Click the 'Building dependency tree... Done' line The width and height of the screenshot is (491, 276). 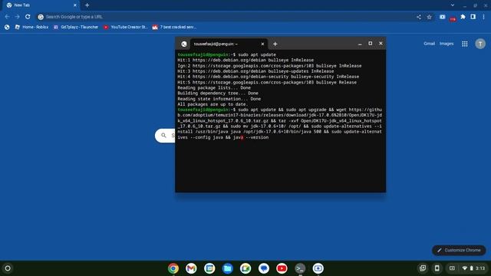coord(218,94)
